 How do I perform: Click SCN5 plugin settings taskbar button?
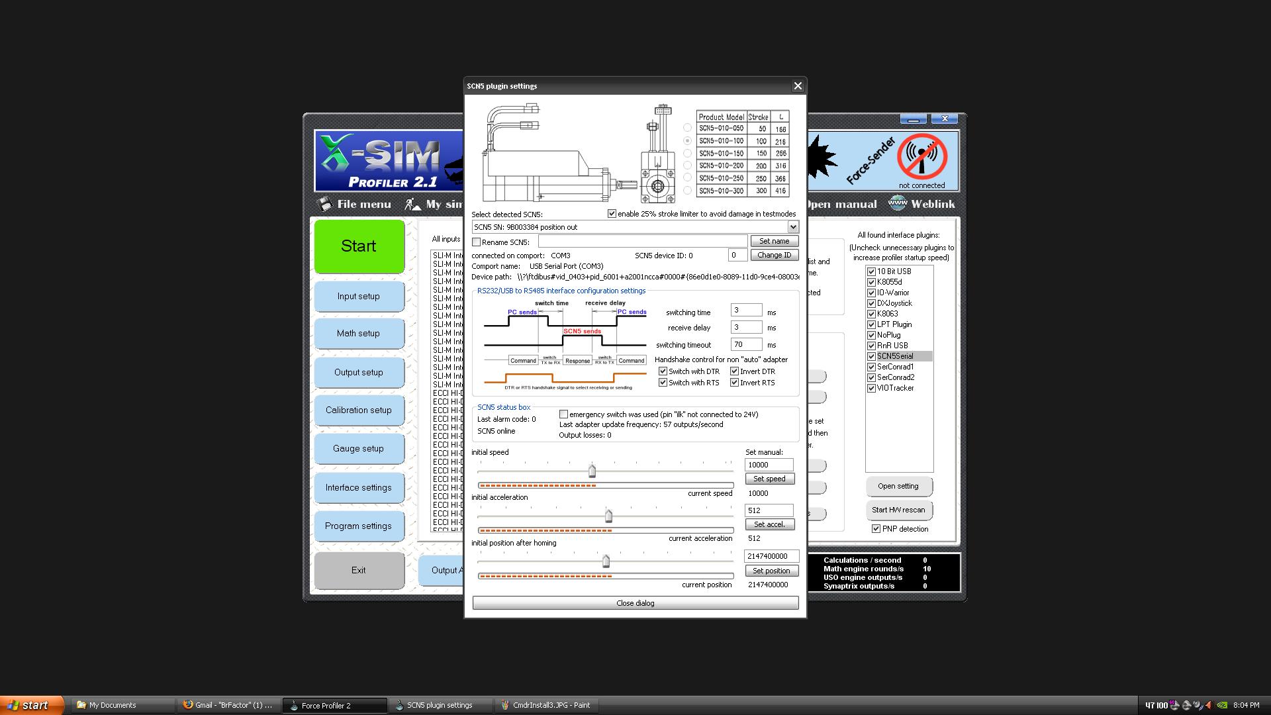click(441, 705)
